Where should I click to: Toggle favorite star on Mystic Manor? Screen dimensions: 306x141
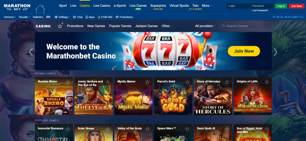click(x=148, y=82)
